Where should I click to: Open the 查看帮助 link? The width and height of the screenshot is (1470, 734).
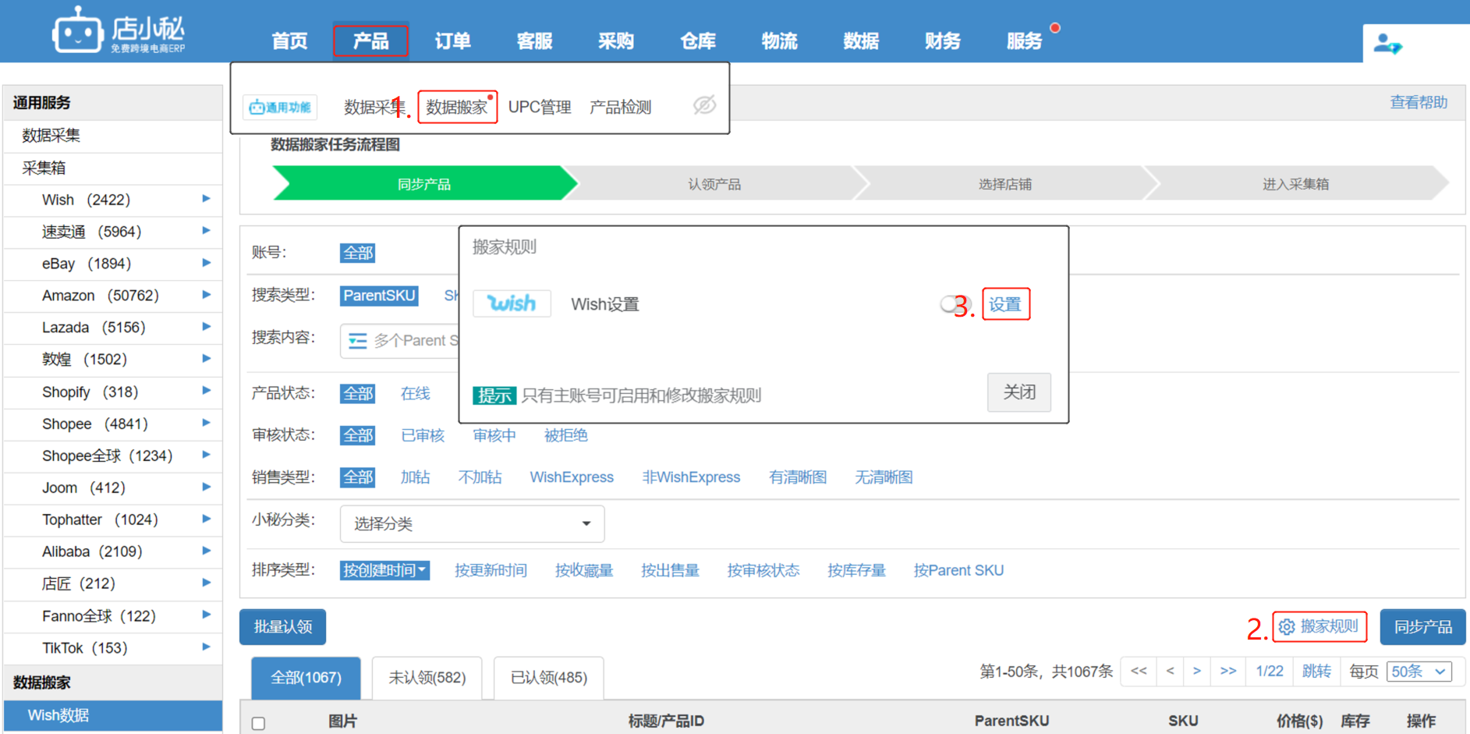pyautogui.click(x=1419, y=102)
